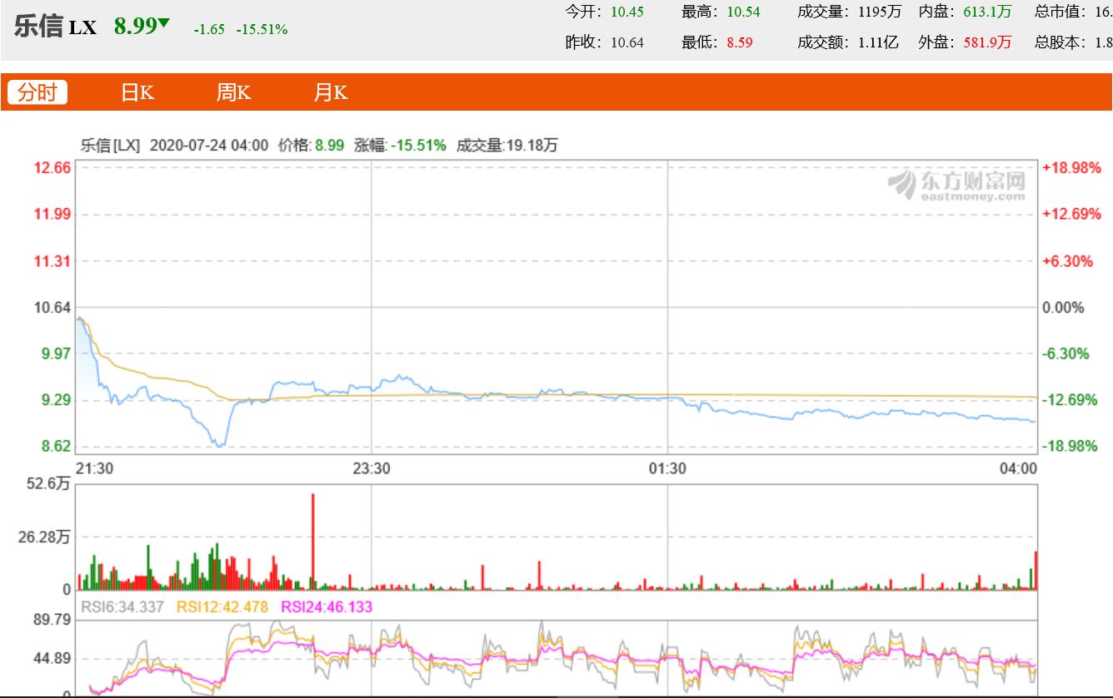Click the +18.98% percent axis label
The height and width of the screenshot is (698, 1113).
pyautogui.click(x=1071, y=167)
